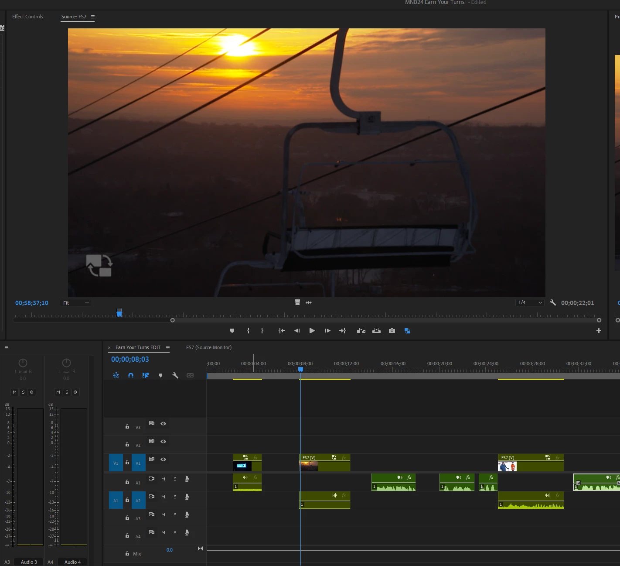Open audio mixer panel menu icon
The height and width of the screenshot is (566, 620).
coord(7,347)
